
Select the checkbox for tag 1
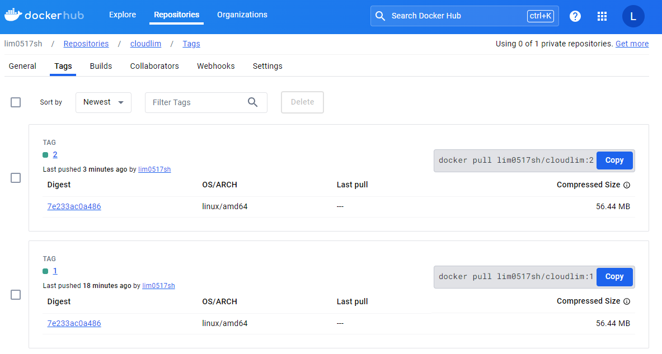pyautogui.click(x=16, y=295)
